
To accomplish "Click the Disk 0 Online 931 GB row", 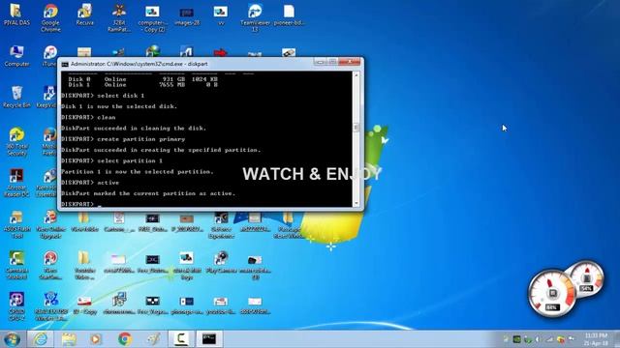I will [142, 79].
